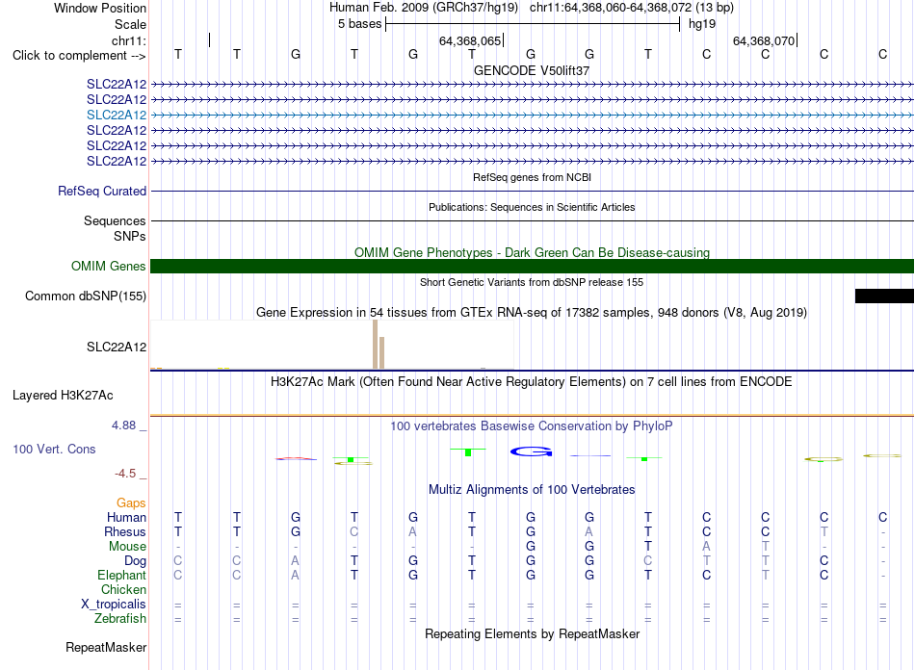
Task: Open the RefSeq Curated track label
Action: click(102, 191)
